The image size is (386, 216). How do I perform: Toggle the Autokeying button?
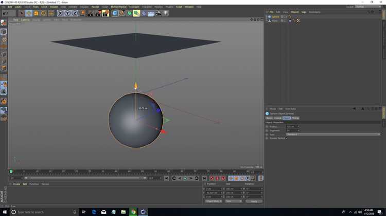point(217,178)
